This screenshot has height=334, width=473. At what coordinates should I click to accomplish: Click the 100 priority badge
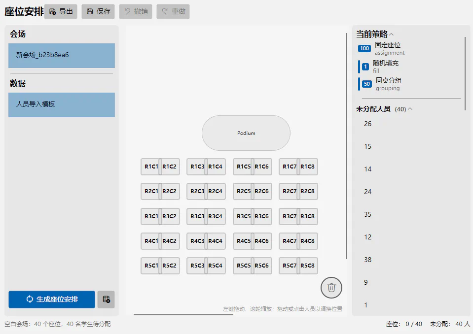pos(364,48)
